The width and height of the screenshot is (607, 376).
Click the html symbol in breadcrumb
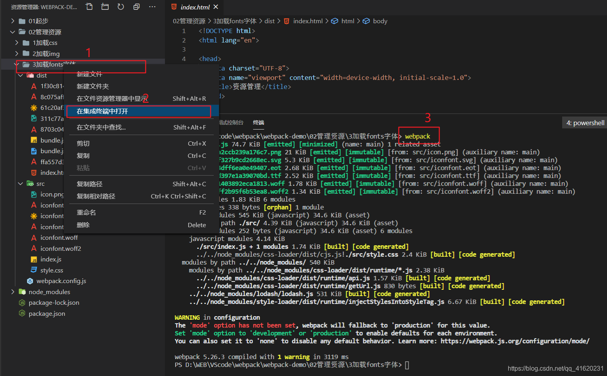(348, 21)
